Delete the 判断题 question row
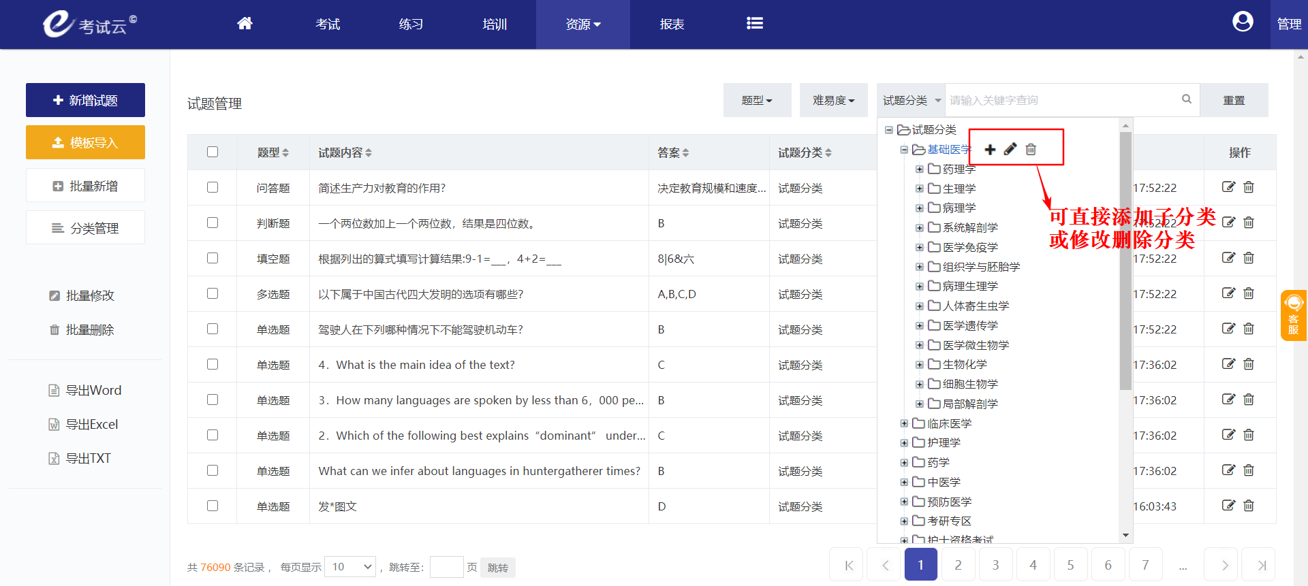 1249,223
